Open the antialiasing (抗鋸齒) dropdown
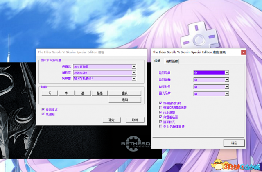The image size is (262, 172). [x=104, y=78]
